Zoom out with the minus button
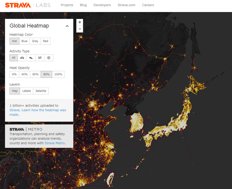 pyautogui.click(x=80, y=29)
